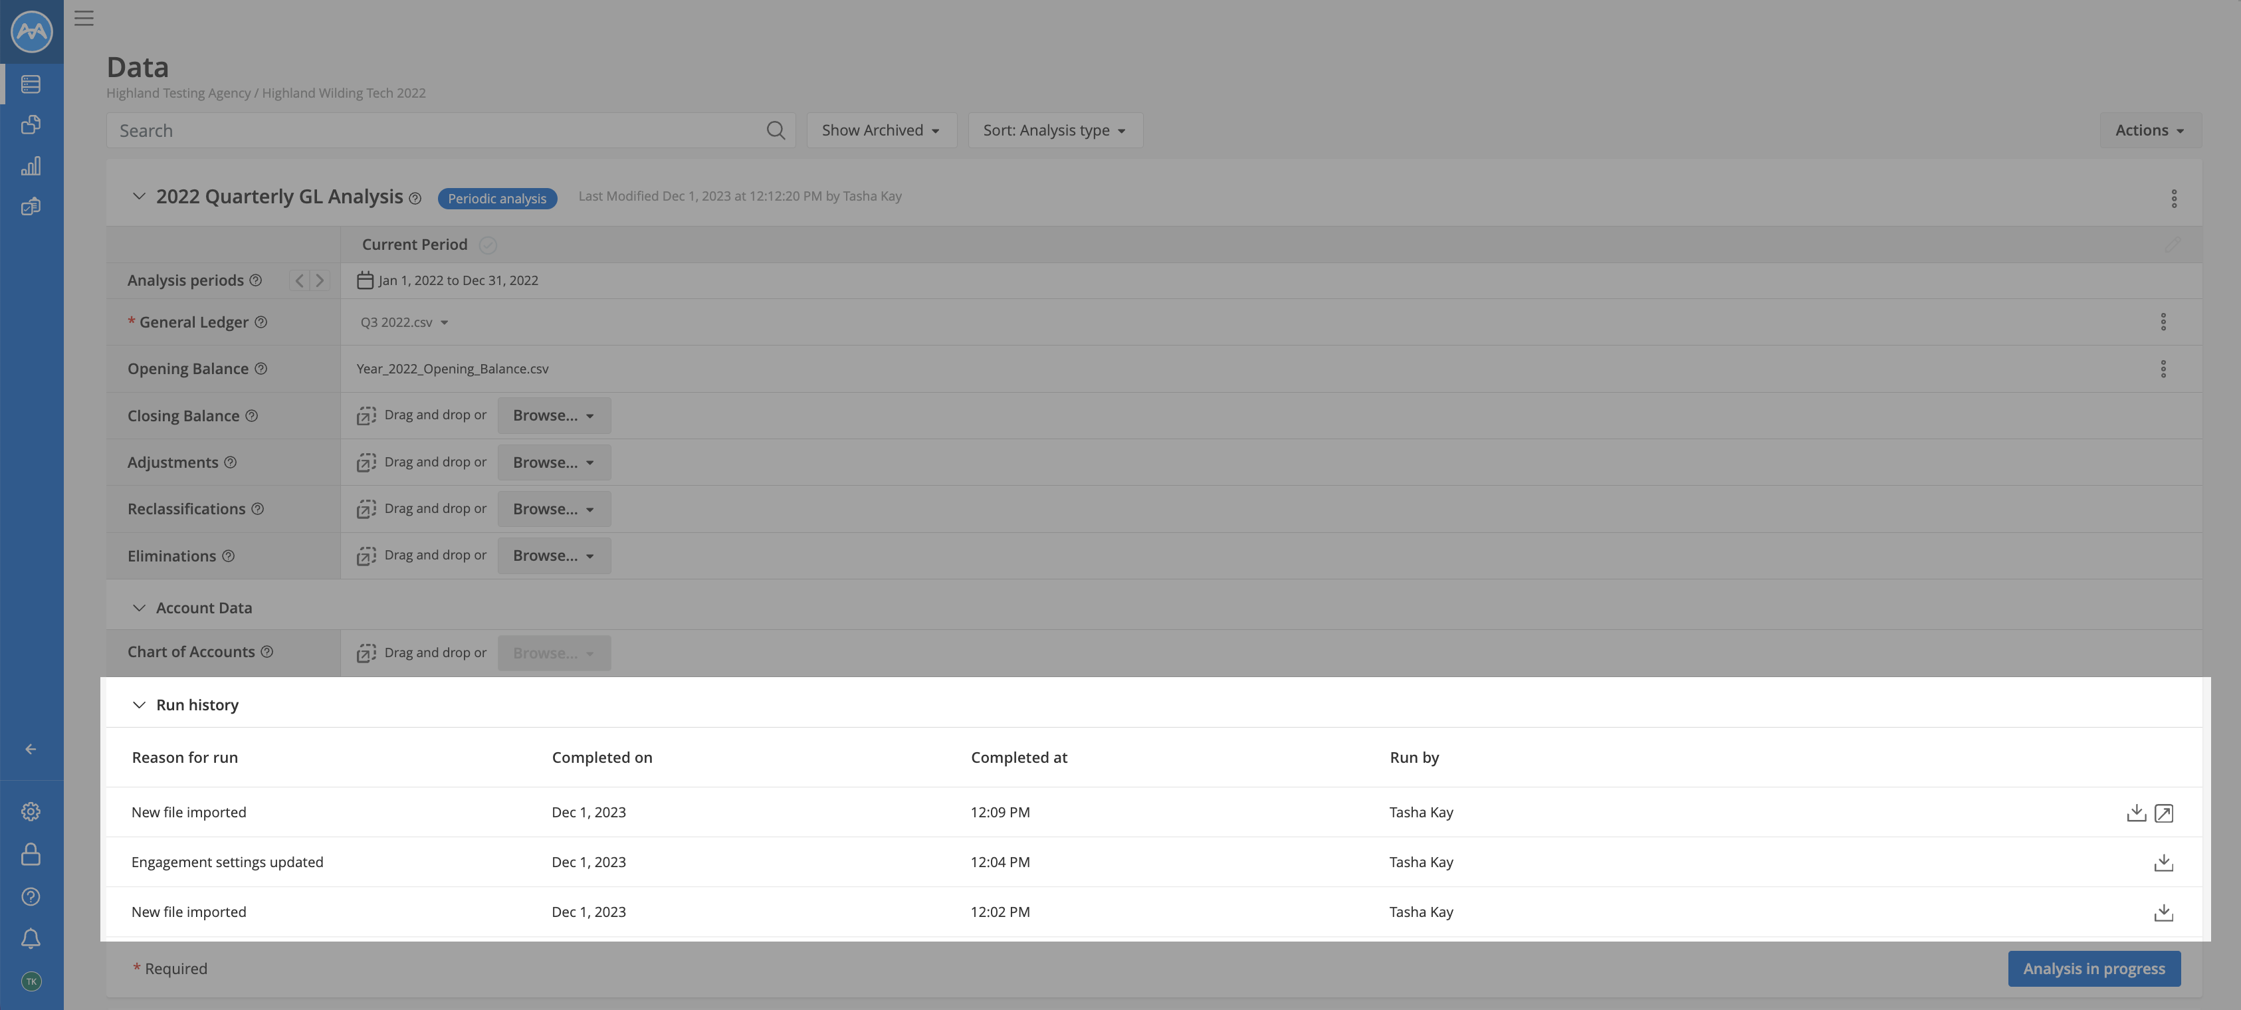2241x1010 pixels.
Task: Click help icon beside Chart of Accounts
Action: pyautogui.click(x=267, y=652)
